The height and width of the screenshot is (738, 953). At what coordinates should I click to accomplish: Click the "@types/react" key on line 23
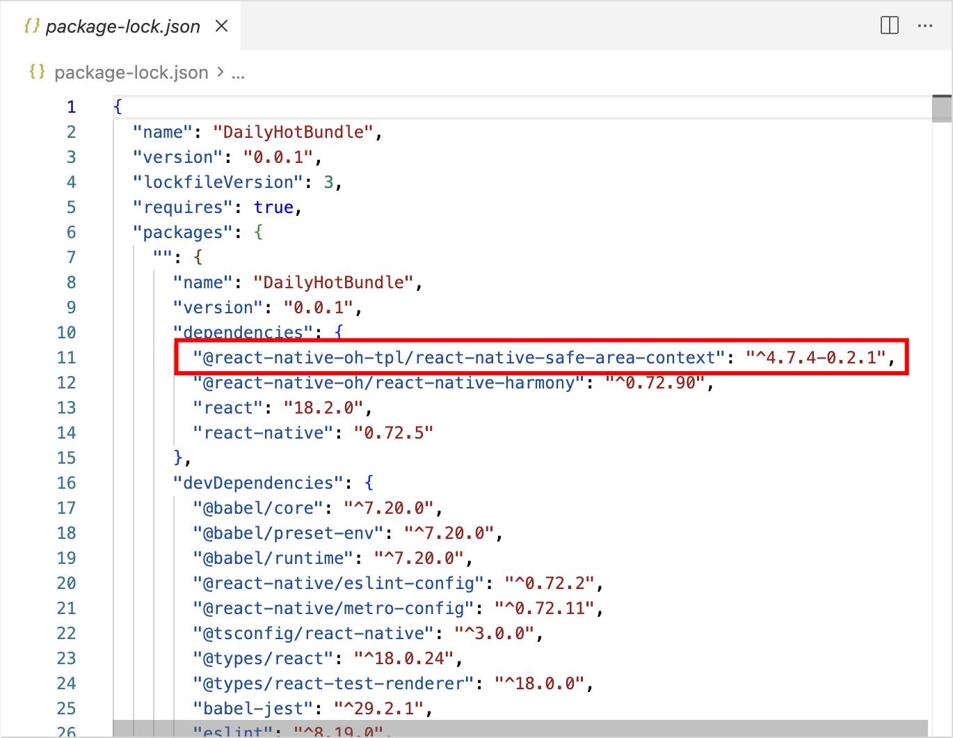[x=264, y=659]
